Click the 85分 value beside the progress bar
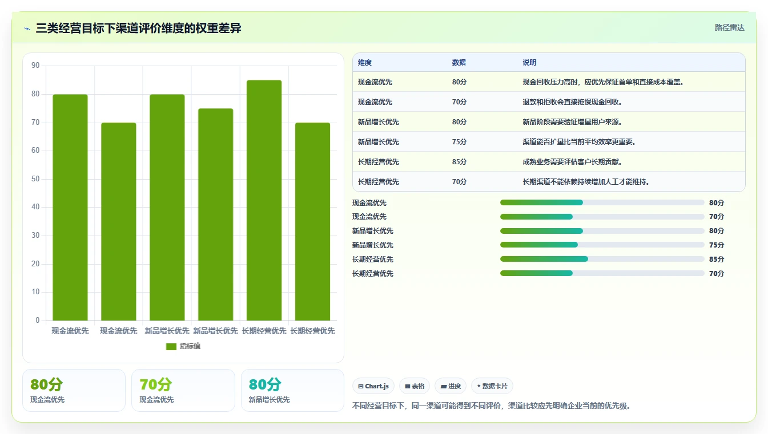768x434 pixels. pyautogui.click(x=717, y=259)
